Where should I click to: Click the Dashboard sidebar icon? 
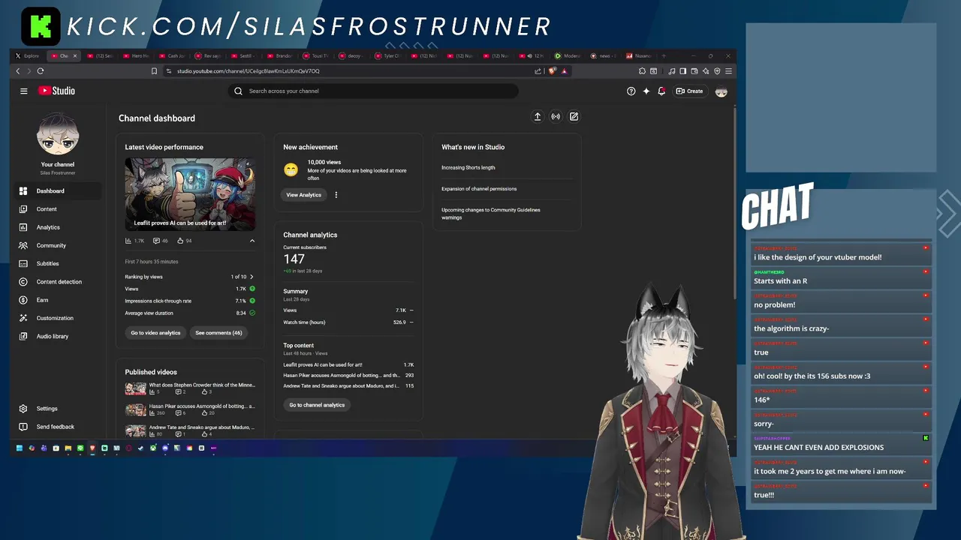pos(23,191)
